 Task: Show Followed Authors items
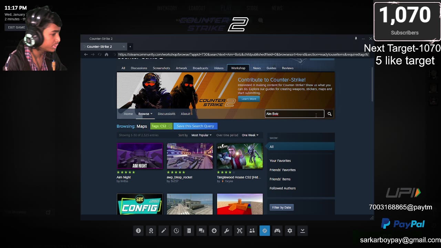point(283,188)
